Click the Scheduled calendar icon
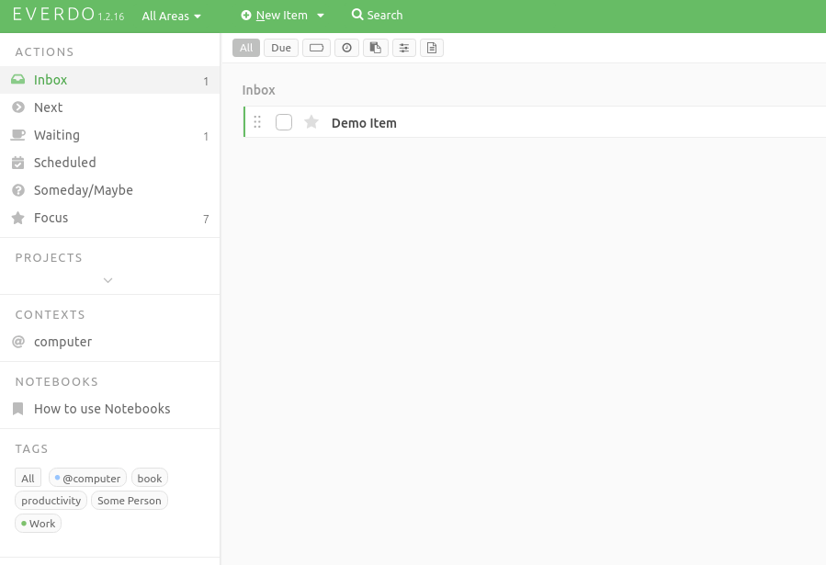Screen dimensions: 826x565 17,163
